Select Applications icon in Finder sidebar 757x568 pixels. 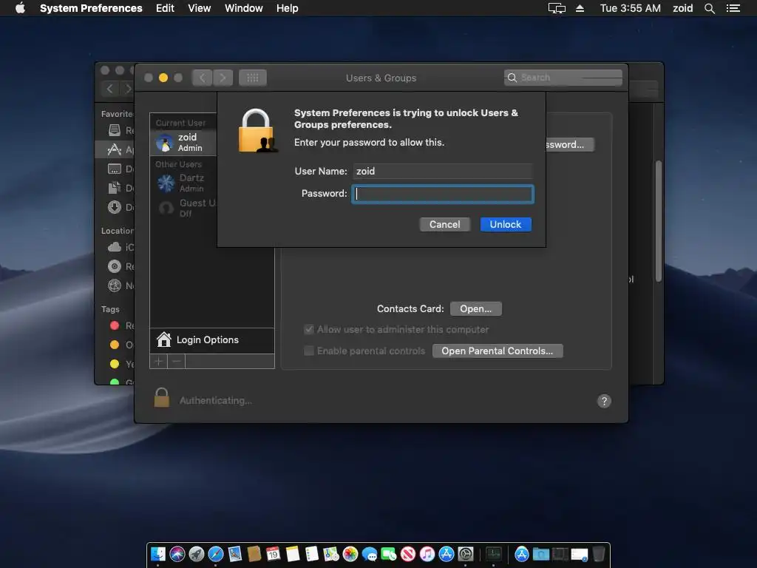(x=115, y=149)
